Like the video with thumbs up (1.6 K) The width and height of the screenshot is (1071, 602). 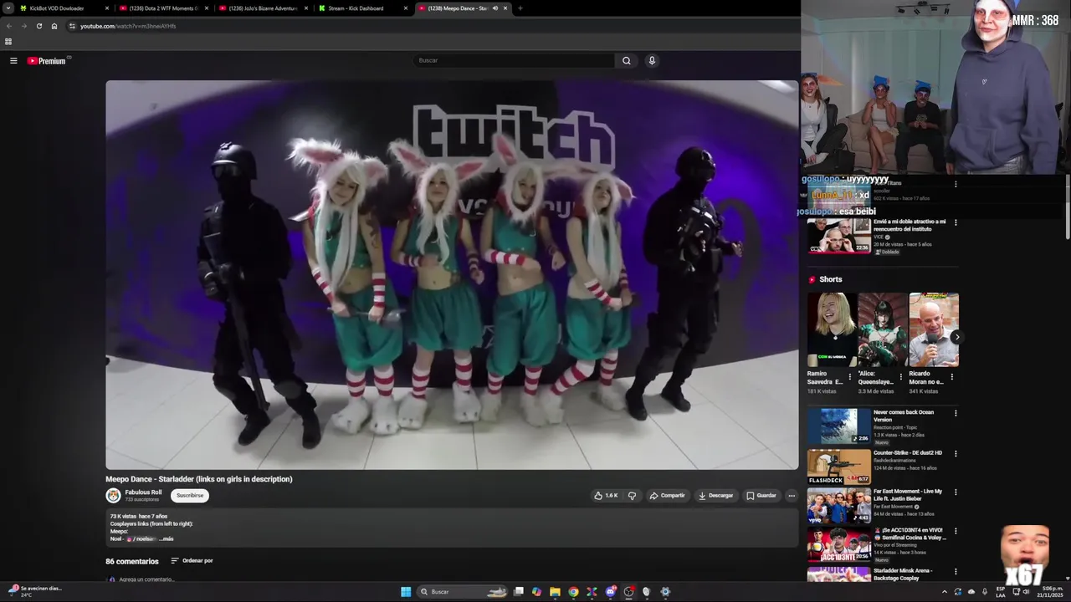tap(606, 495)
